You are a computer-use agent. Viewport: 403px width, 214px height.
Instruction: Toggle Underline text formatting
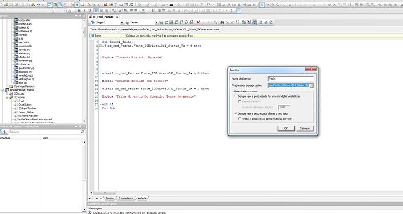tap(89, 11)
